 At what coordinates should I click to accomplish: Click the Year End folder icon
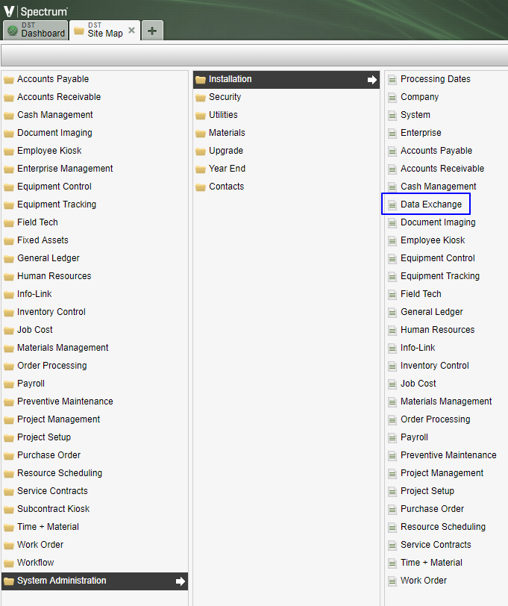tap(201, 169)
